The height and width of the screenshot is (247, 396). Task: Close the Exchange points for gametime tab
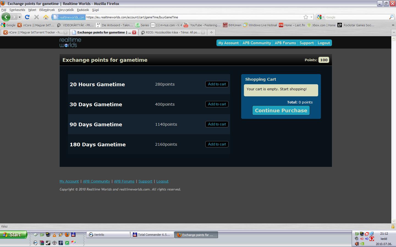134,32
